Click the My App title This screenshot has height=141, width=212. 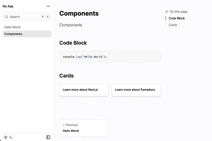pos(8,6)
